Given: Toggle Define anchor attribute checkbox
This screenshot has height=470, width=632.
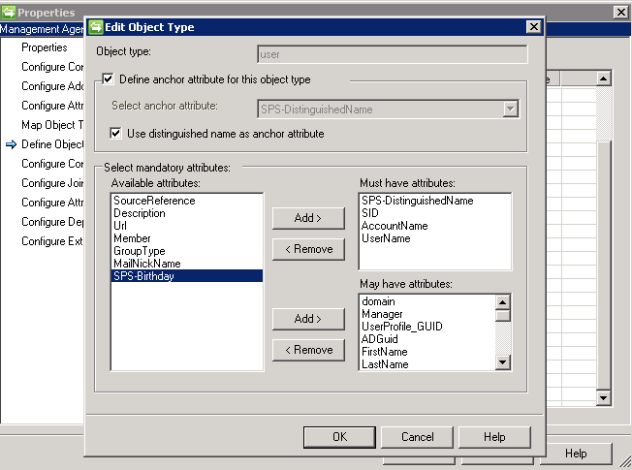Looking at the screenshot, I should click(x=108, y=78).
